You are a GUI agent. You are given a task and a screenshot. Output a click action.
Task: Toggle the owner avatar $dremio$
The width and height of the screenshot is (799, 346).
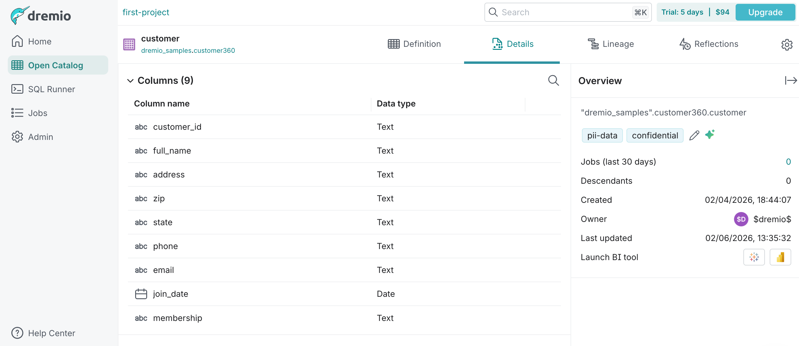click(741, 219)
